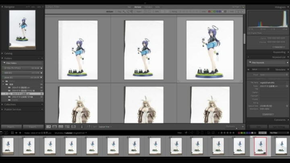Filter by rejected photos in Attribute bar
The image size is (290, 163).
click(131, 11)
